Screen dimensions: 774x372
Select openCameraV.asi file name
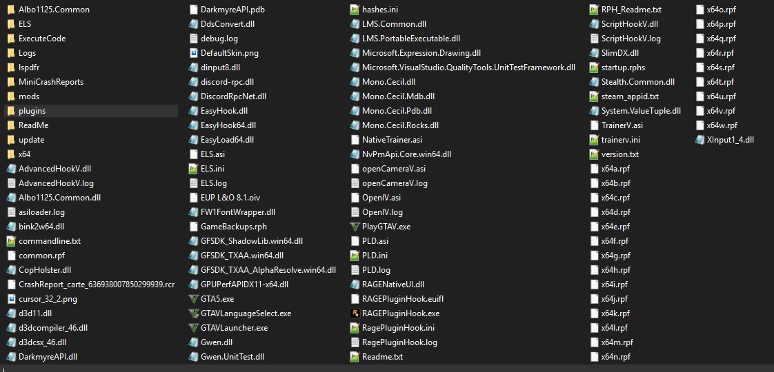tap(394, 169)
